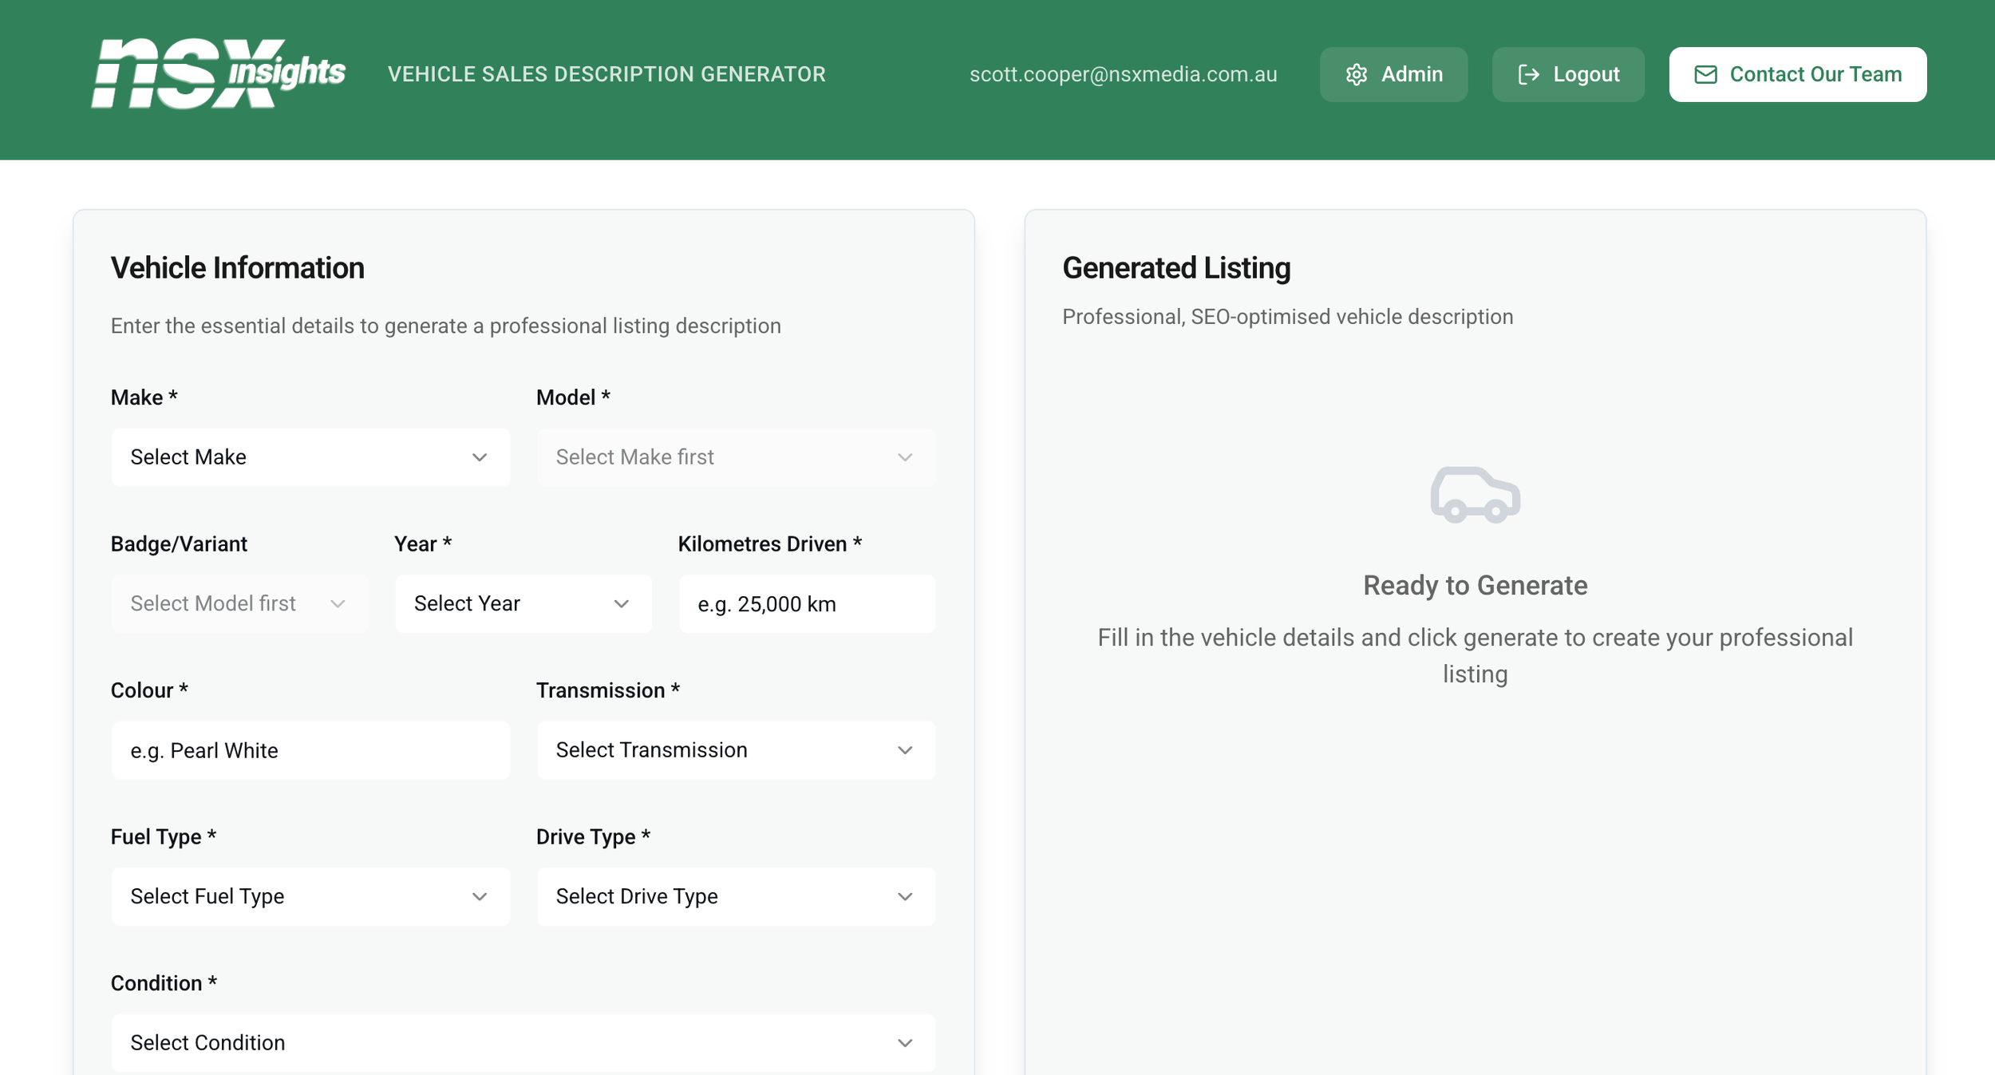Screen dimensions: 1995x1075
Task: Click into the Colour text field
Action: tap(310, 750)
